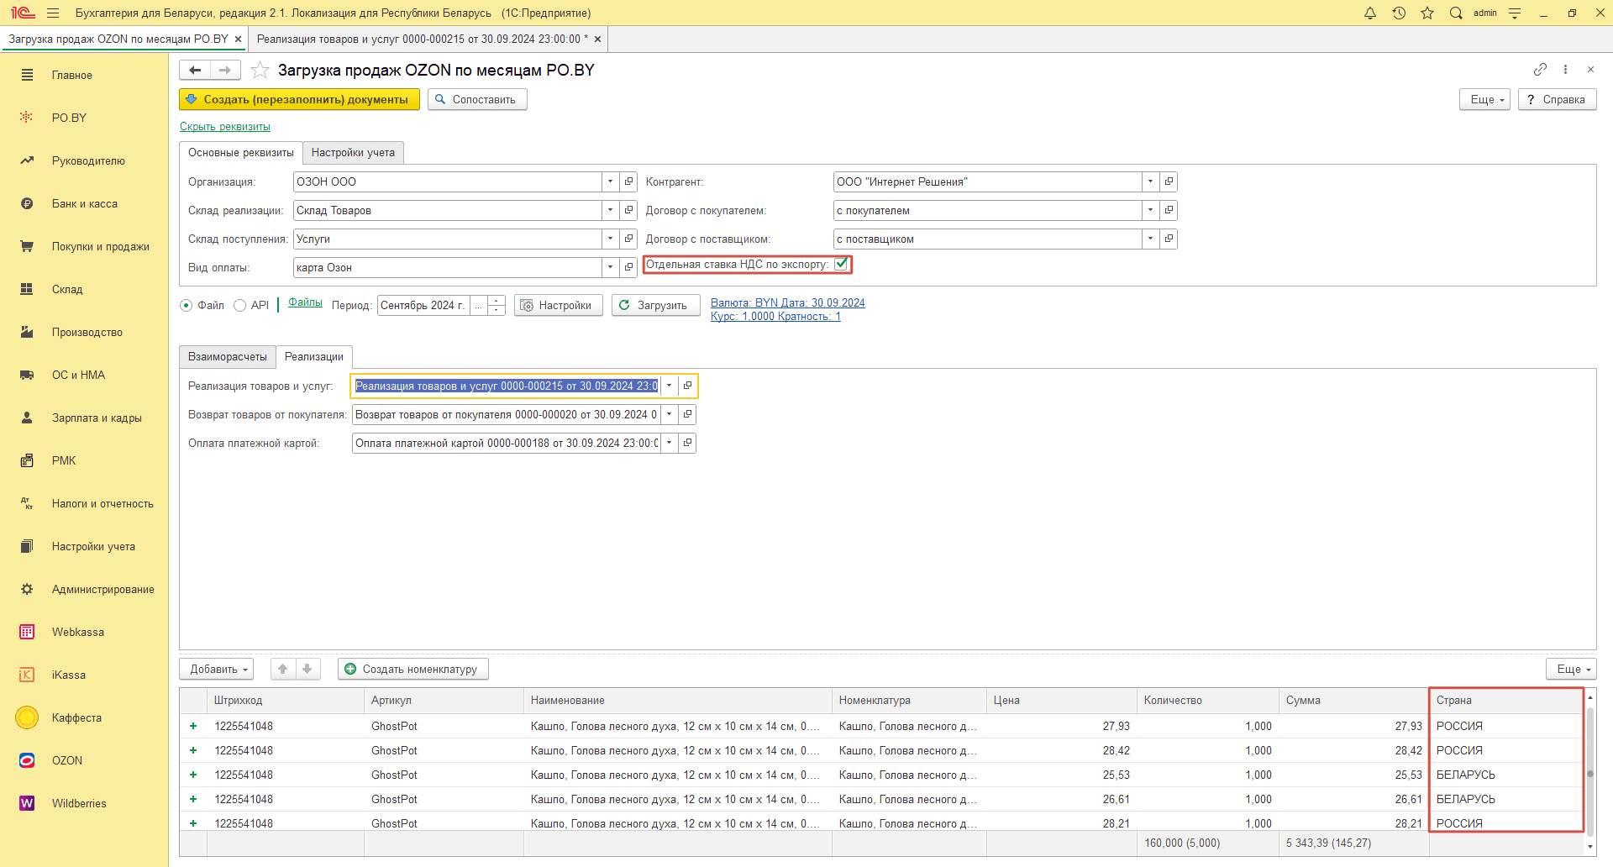Viewport: 1613px width, 867px height.
Task: Expand Склад поступления dropdown
Action: (x=611, y=239)
